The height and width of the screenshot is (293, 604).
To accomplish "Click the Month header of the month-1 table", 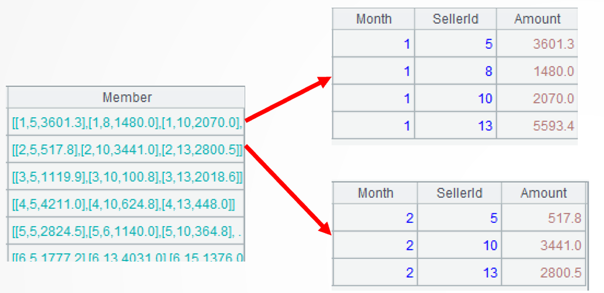I will [x=373, y=19].
